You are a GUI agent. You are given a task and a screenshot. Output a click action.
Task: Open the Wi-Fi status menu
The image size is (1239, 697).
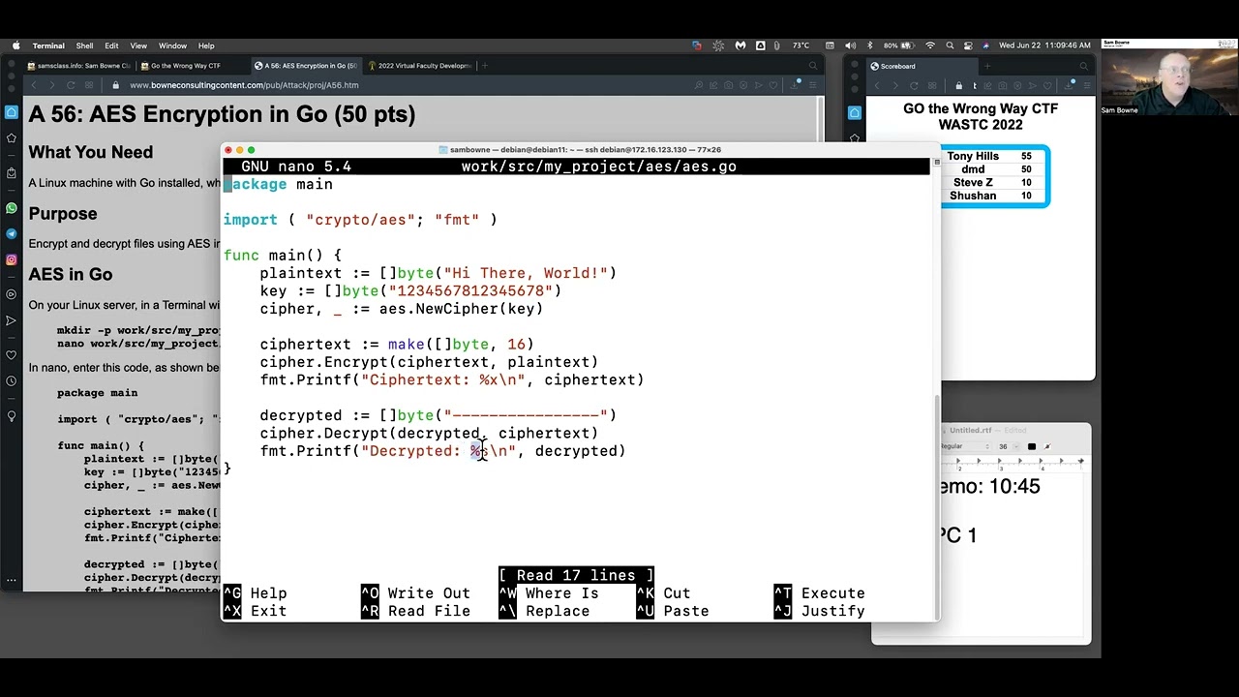930,45
